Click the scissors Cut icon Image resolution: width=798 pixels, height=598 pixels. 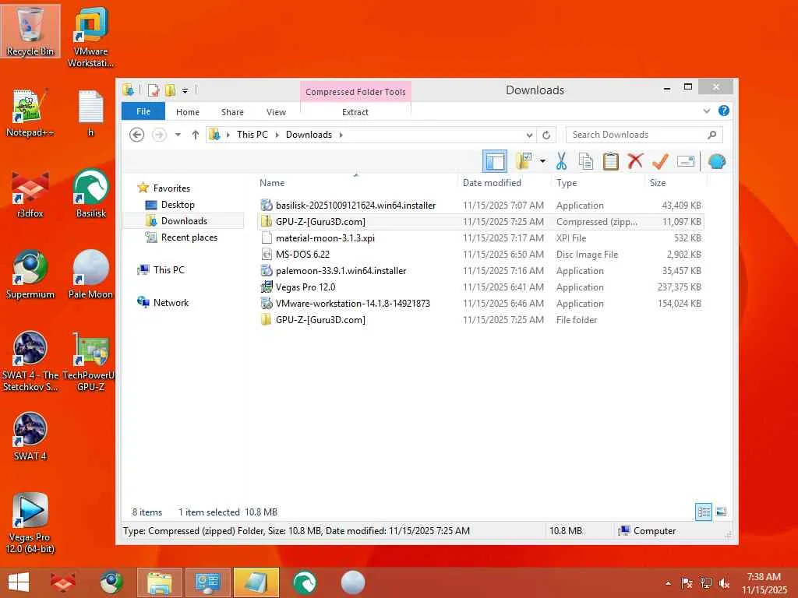[561, 161]
